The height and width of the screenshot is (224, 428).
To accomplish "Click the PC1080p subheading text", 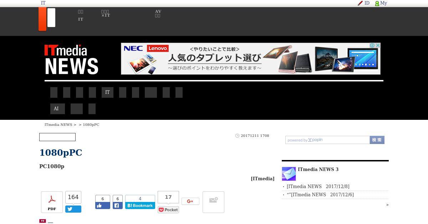I will point(52,166).
